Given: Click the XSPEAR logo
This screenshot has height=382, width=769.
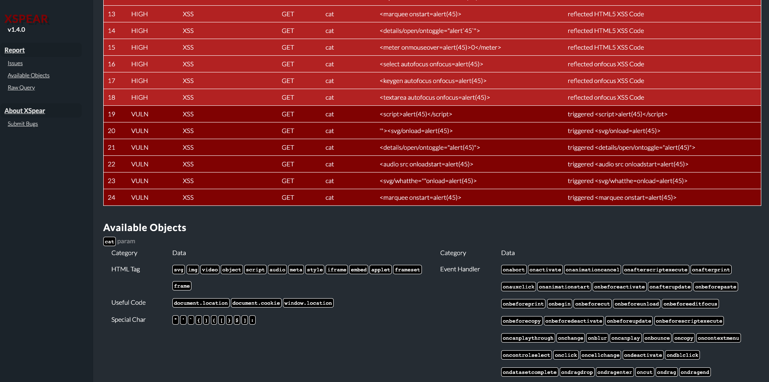Looking at the screenshot, I should 26,19.
